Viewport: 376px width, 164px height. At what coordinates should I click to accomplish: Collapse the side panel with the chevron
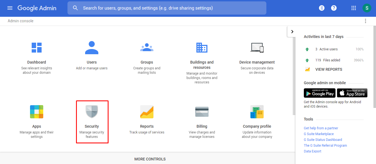(x=292, y=32)
